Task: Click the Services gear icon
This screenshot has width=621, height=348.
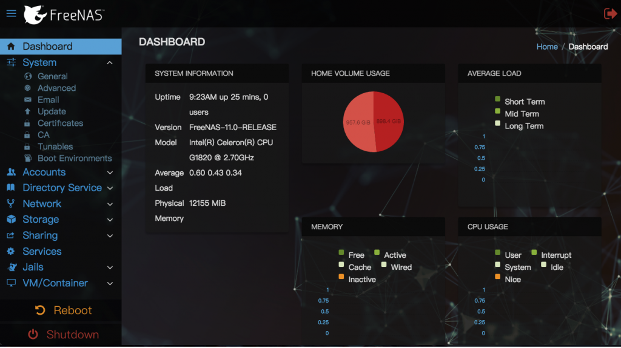Action: point(11,251)
